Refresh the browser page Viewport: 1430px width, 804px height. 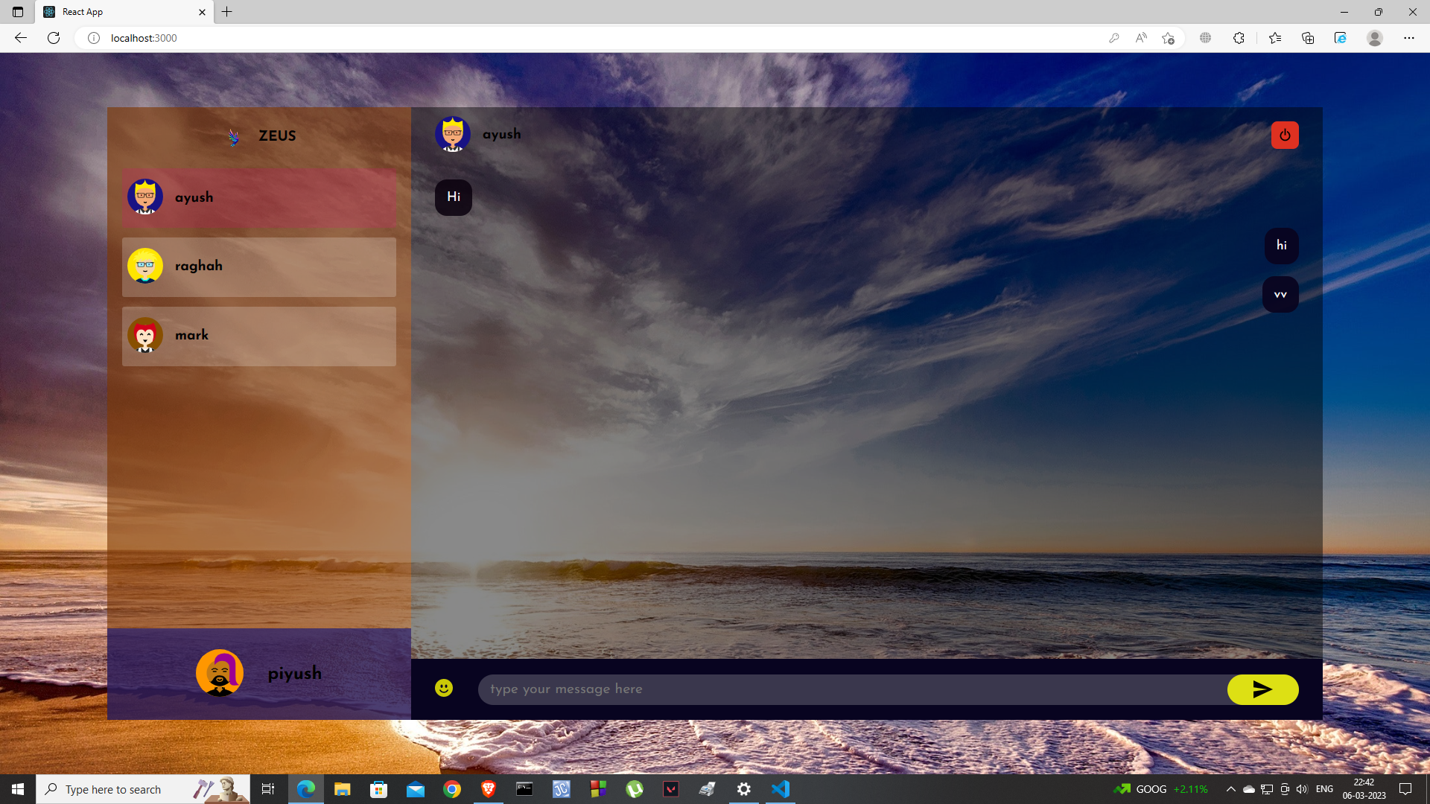pos(54,38)
